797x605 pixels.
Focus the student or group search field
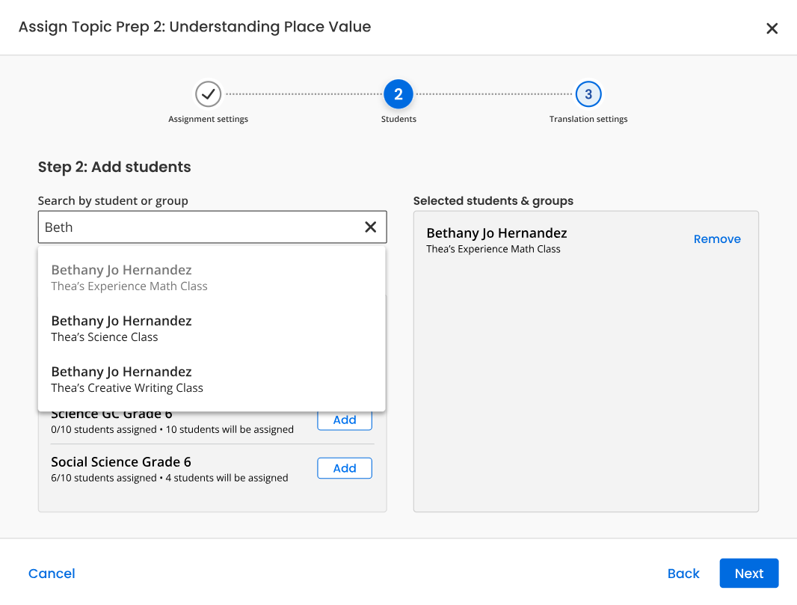(x=198, y=227)
